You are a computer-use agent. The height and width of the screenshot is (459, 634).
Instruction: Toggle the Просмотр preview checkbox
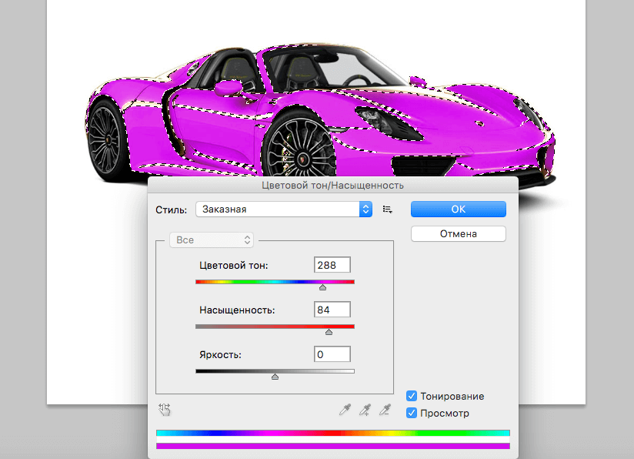click(411, 413)
